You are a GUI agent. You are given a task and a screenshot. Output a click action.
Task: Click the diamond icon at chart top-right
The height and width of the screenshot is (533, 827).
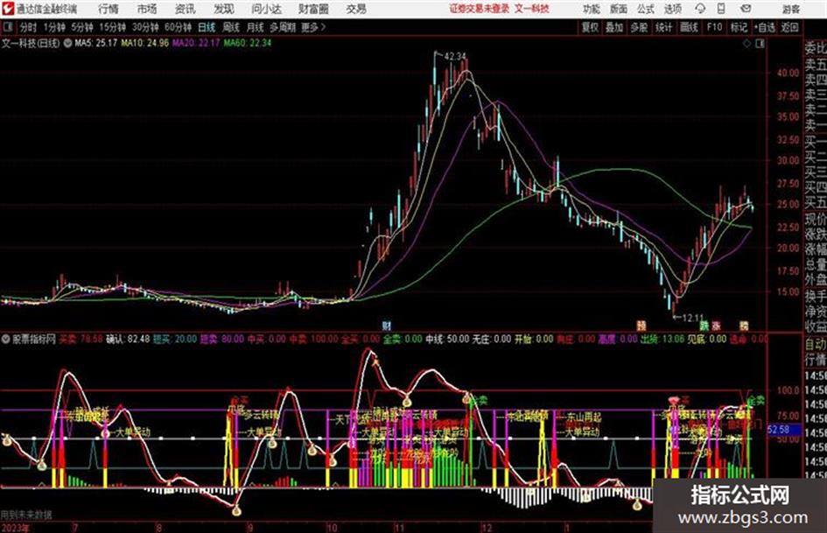[x=746, y=43]
